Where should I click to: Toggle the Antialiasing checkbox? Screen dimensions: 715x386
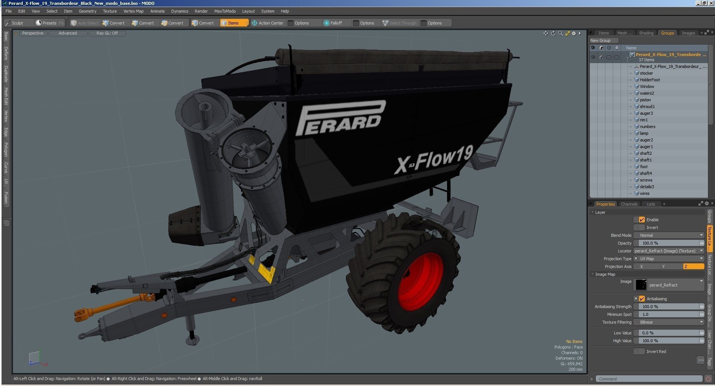(642, 299)
